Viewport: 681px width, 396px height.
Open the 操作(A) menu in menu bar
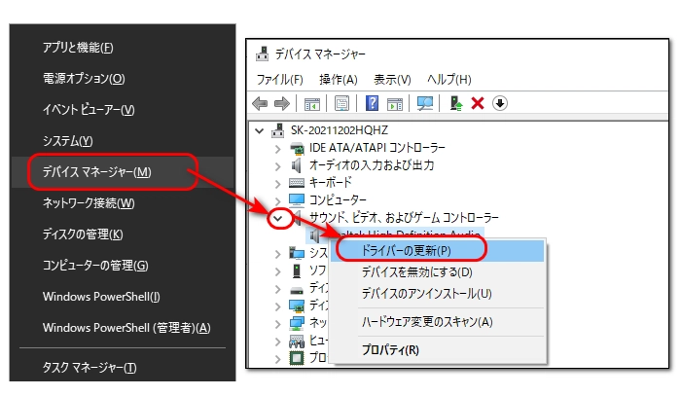click(x=338, y=79)
